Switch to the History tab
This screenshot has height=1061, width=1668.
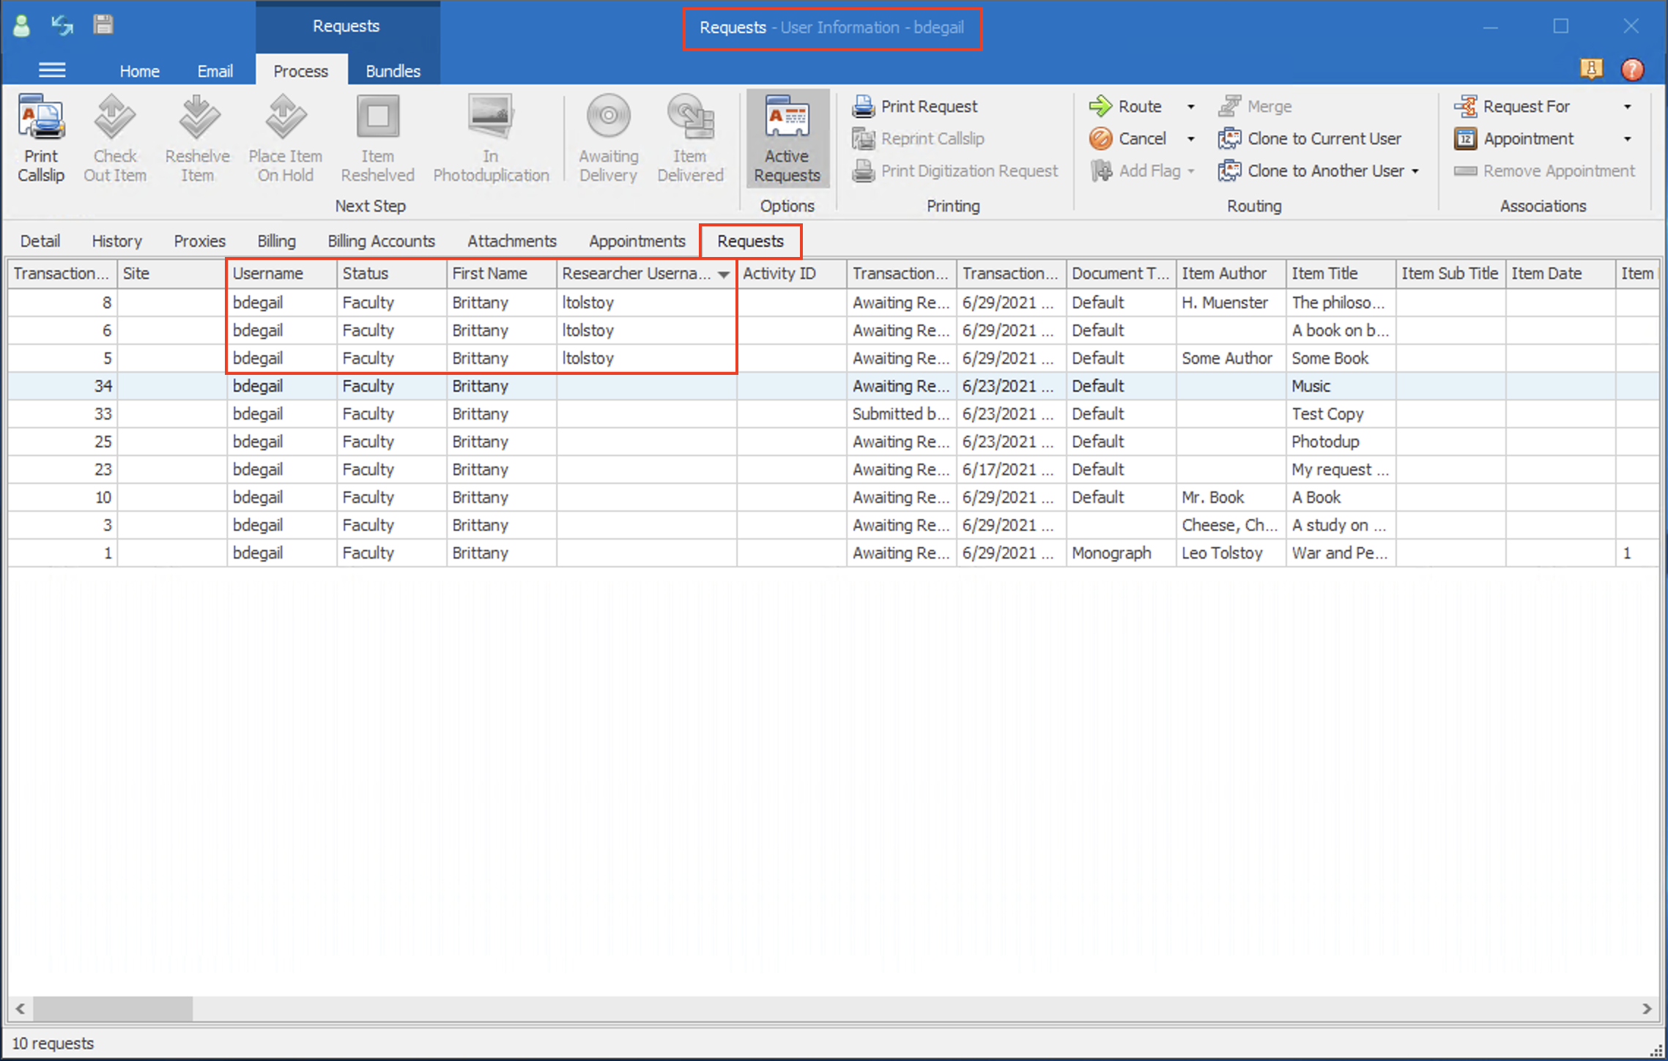[116, 241]
